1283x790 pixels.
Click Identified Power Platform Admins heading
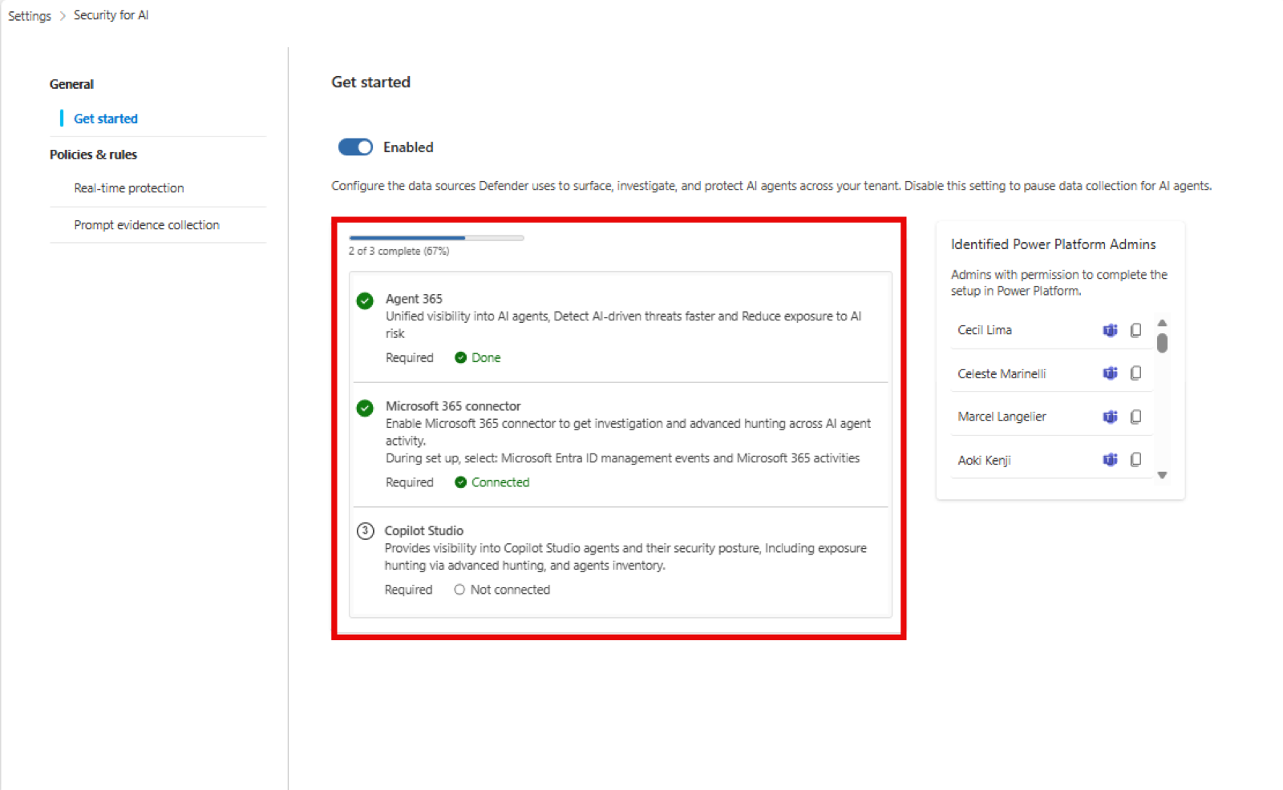pyautogui.click(x=1054, y=244)
